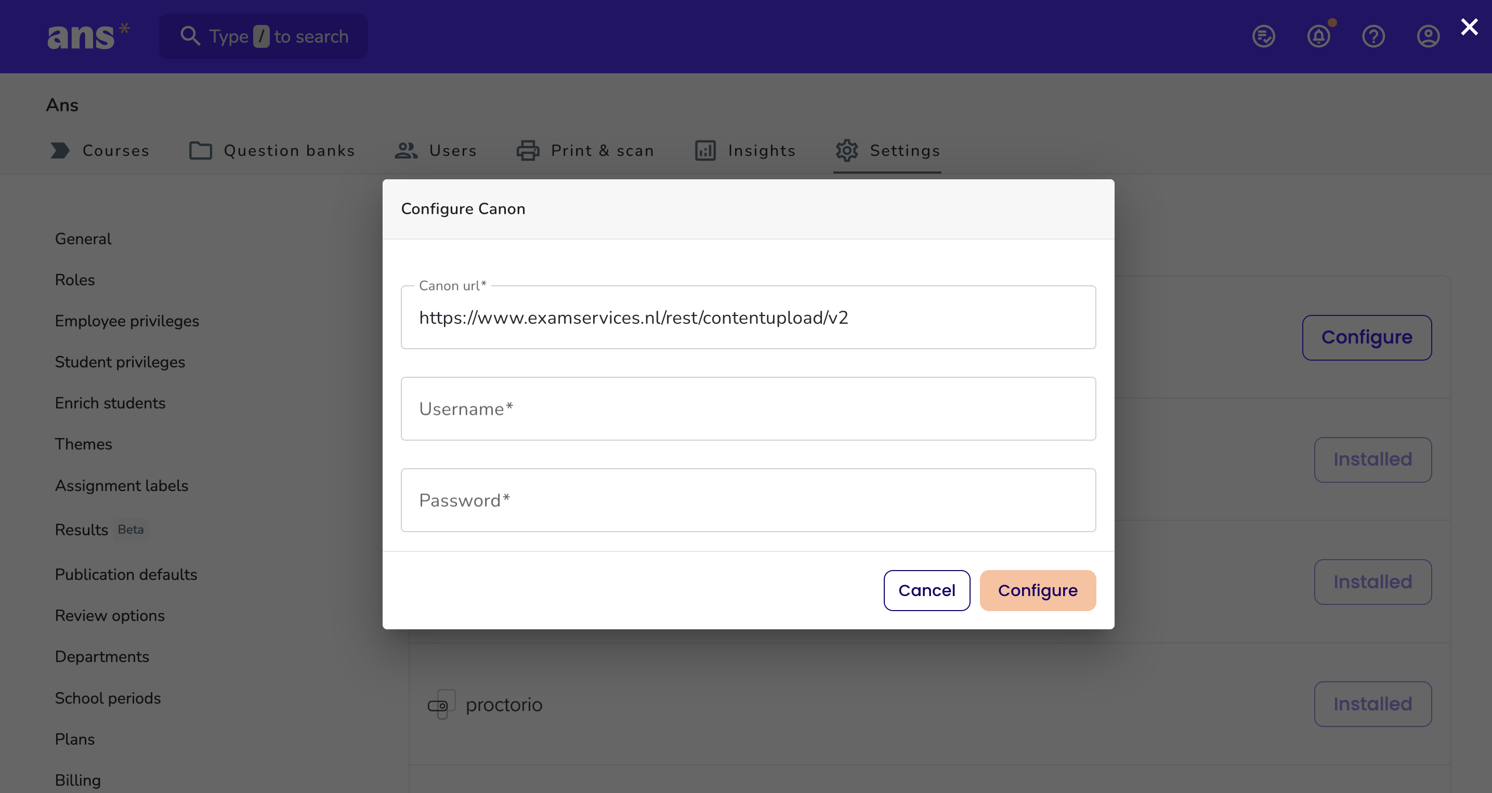The image size is (1492, 793).
Task: Go to the Courses tab
Action: pyautogui.click(x=100, y=151)
